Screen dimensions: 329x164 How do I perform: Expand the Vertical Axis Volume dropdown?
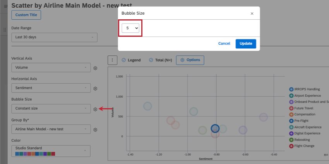click(51, 68)
